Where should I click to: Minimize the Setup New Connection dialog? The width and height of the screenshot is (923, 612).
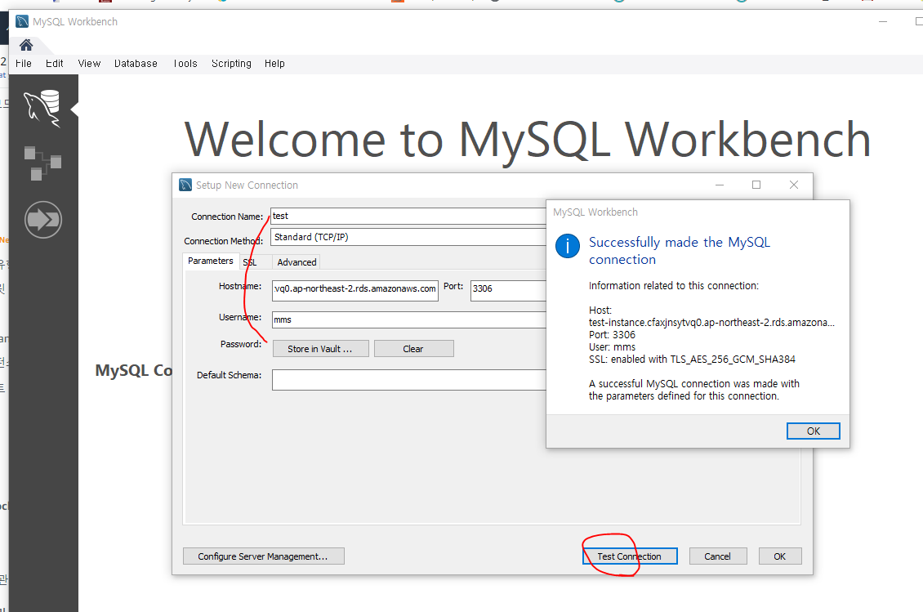coord(720,185)
